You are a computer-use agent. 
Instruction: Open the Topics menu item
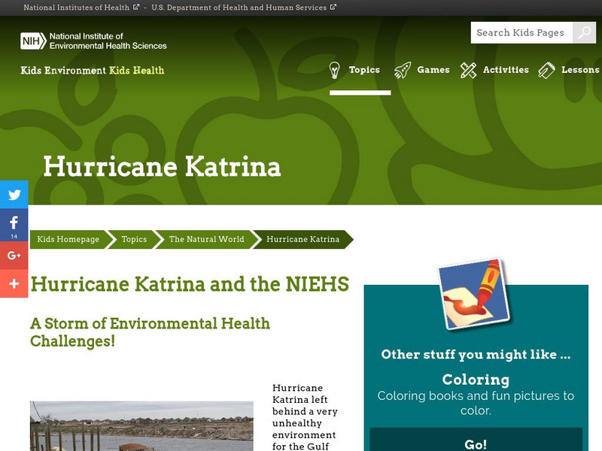click(x=364, y=70)
